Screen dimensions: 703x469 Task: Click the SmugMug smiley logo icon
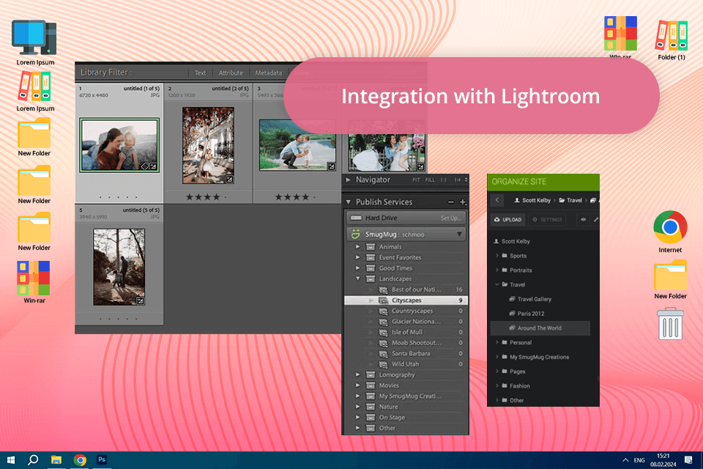coord(354,234)
